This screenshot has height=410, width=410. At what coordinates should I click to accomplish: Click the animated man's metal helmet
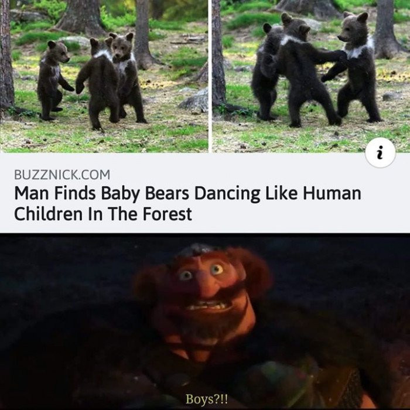pyautogui.click(x=199, y=250)
